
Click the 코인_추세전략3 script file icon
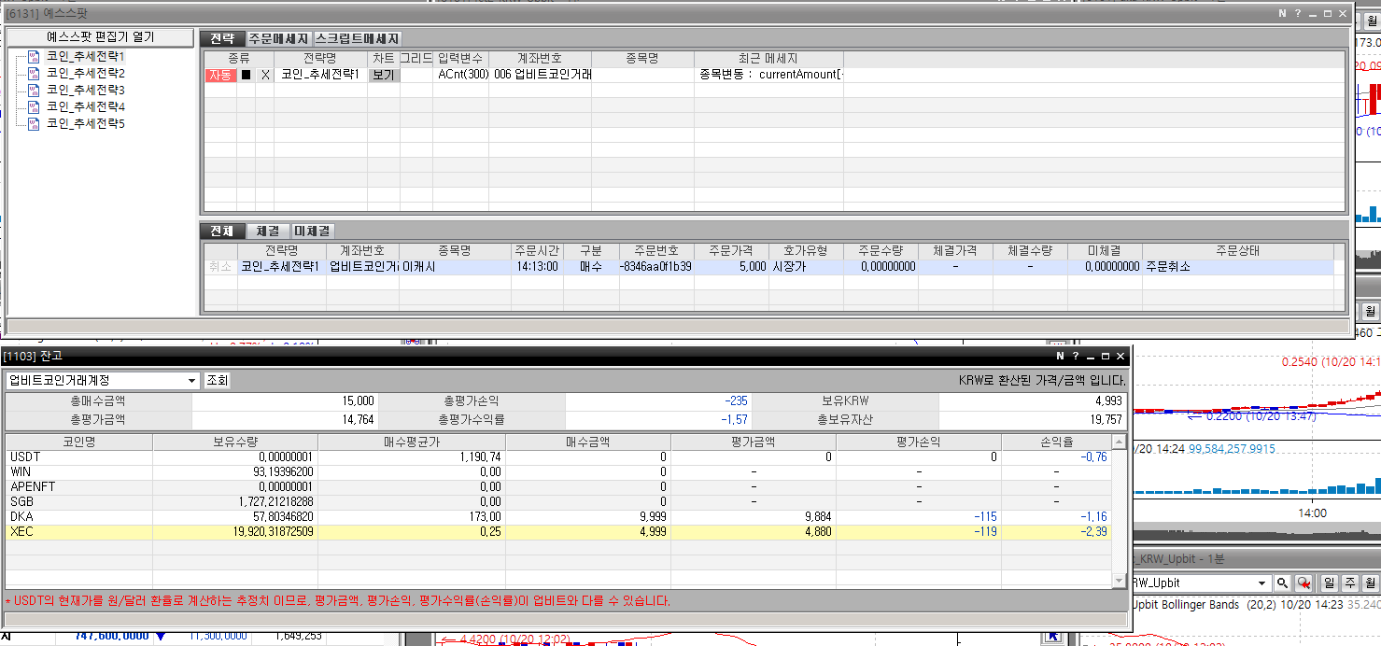click(x=34, y=91)
